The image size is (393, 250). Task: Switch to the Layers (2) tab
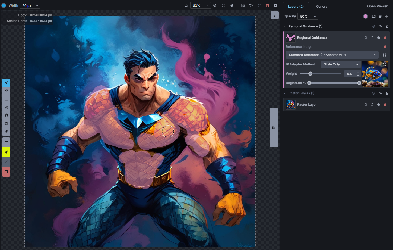pyautogui.click(x=296, y=6)
